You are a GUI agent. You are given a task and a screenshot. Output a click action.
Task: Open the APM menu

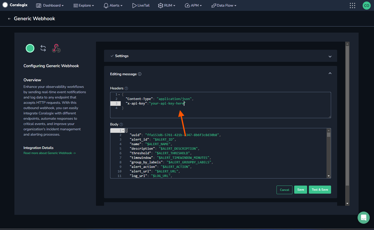193,5
